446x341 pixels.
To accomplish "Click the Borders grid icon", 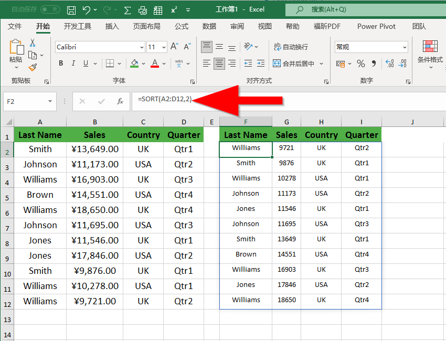I will 110,63.
